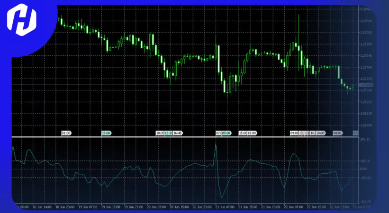
Task: Click the 1.27235 price axis label
Action: (366, 79)
